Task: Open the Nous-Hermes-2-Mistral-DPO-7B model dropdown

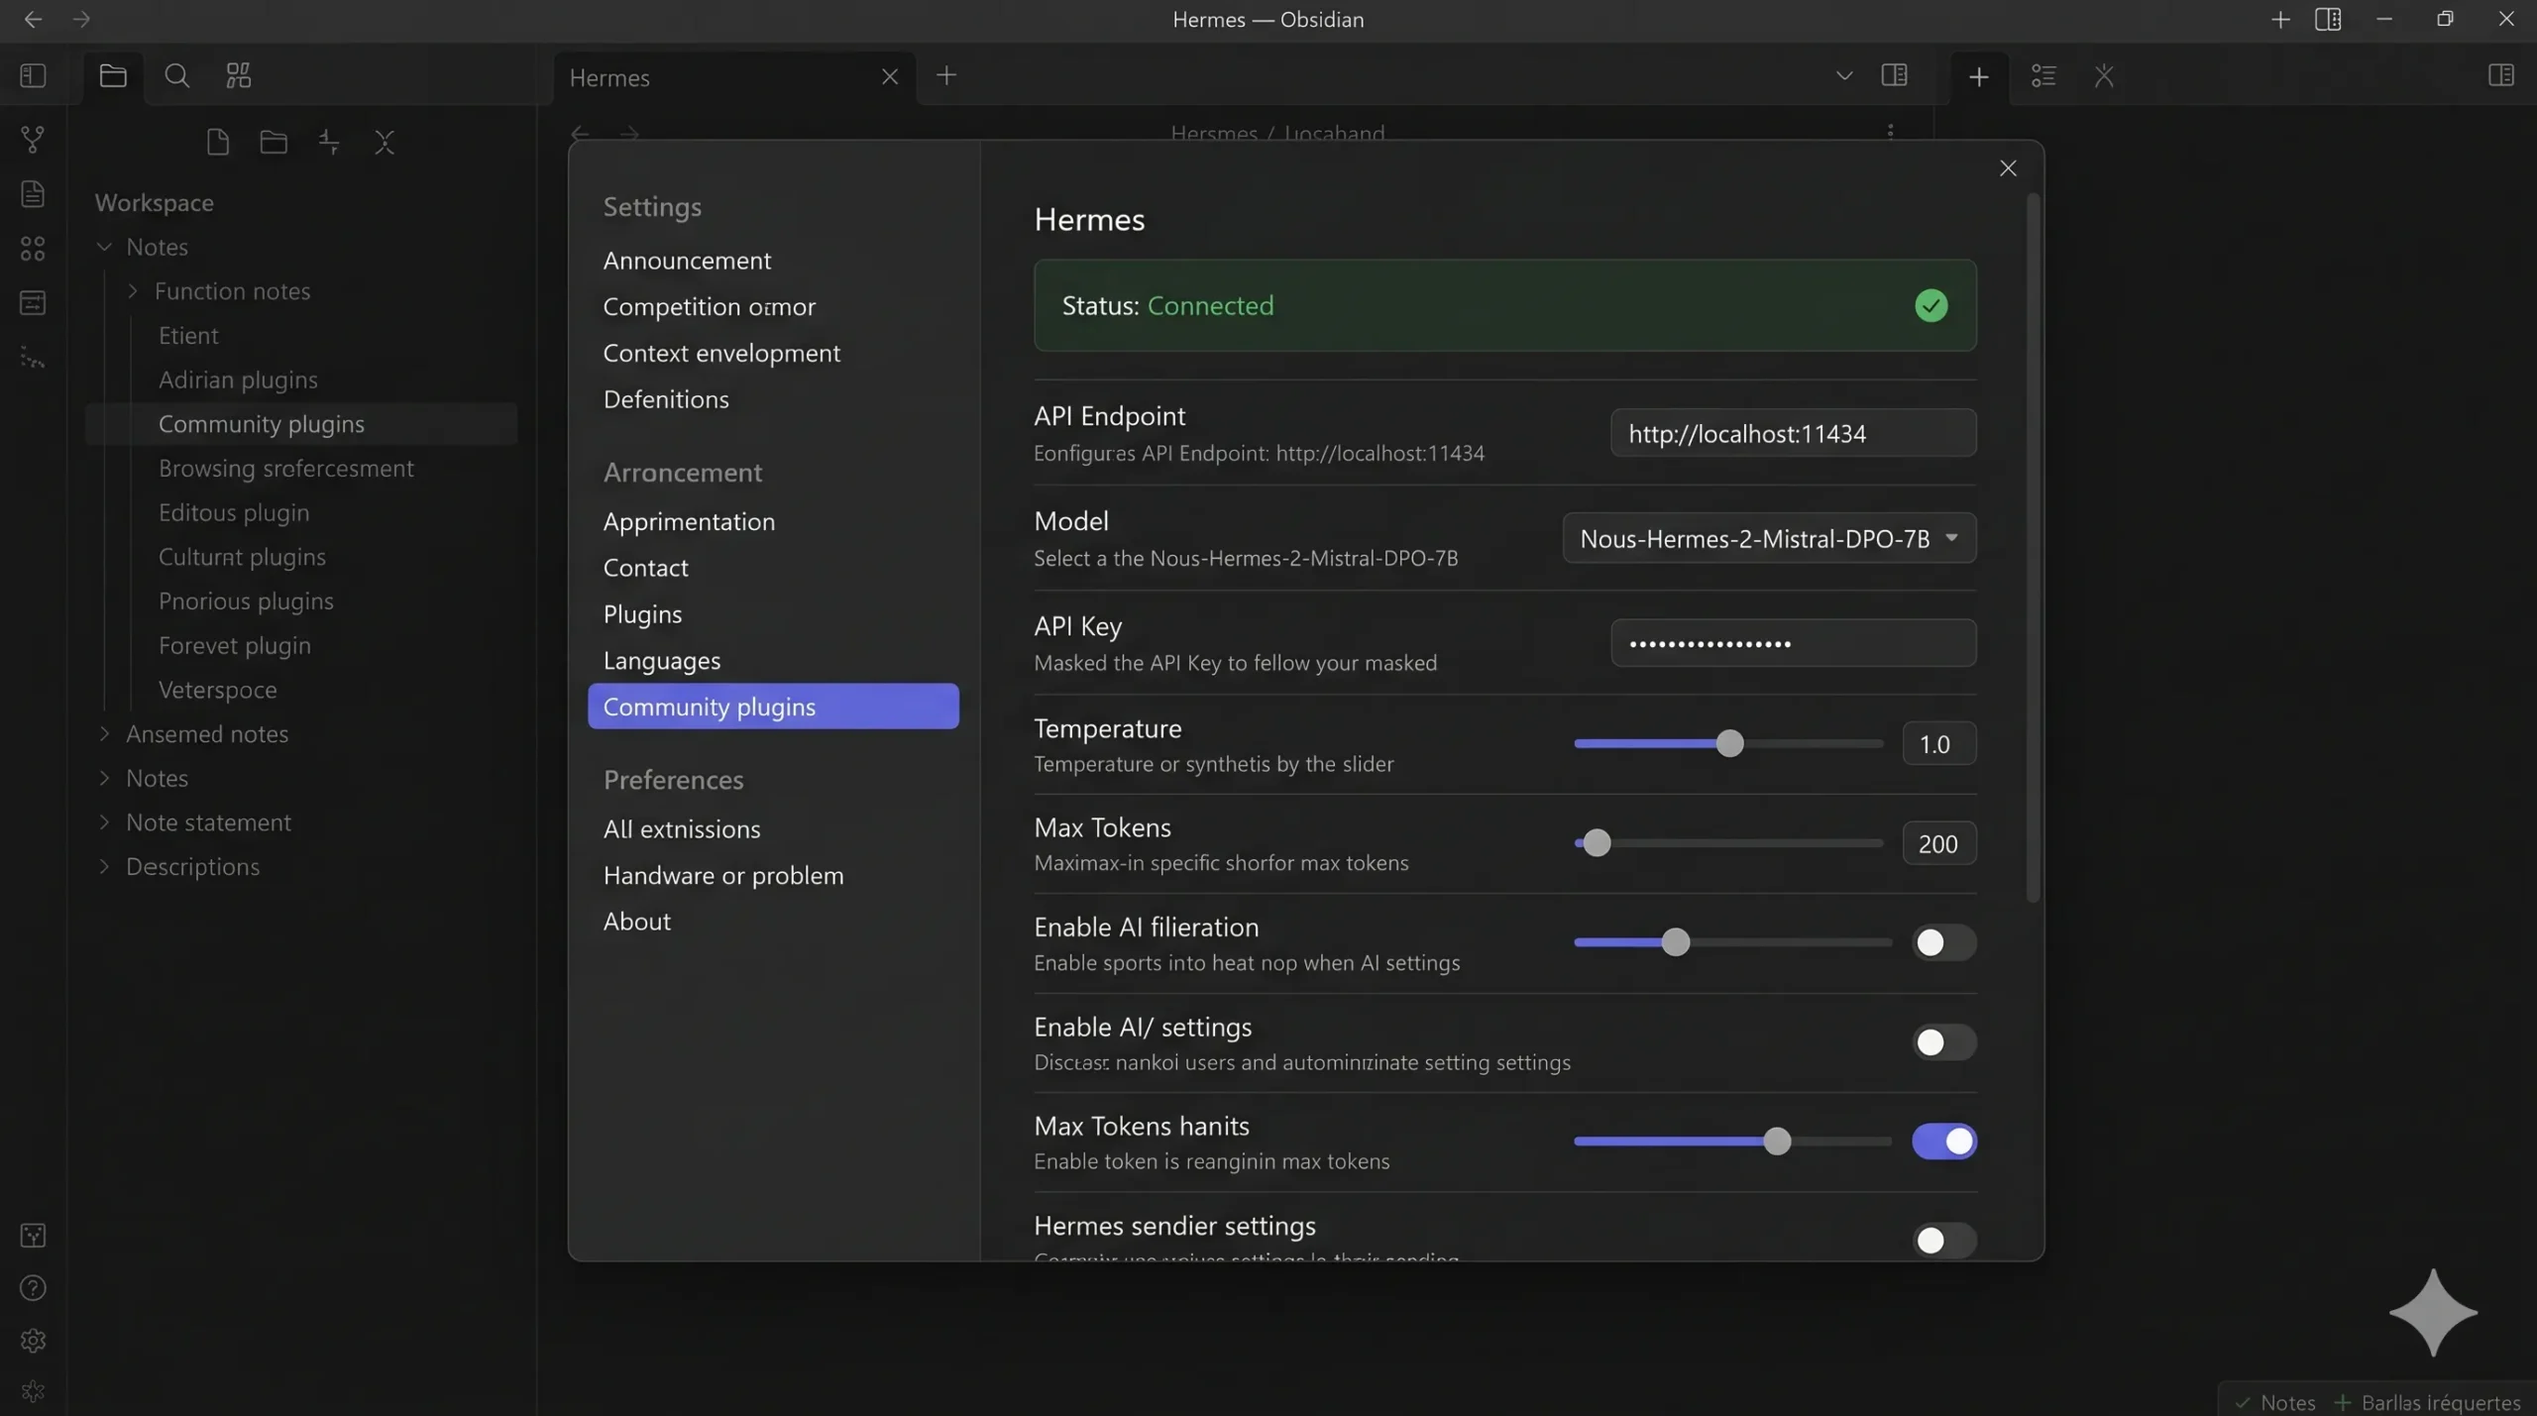Action: point(1768,538)
